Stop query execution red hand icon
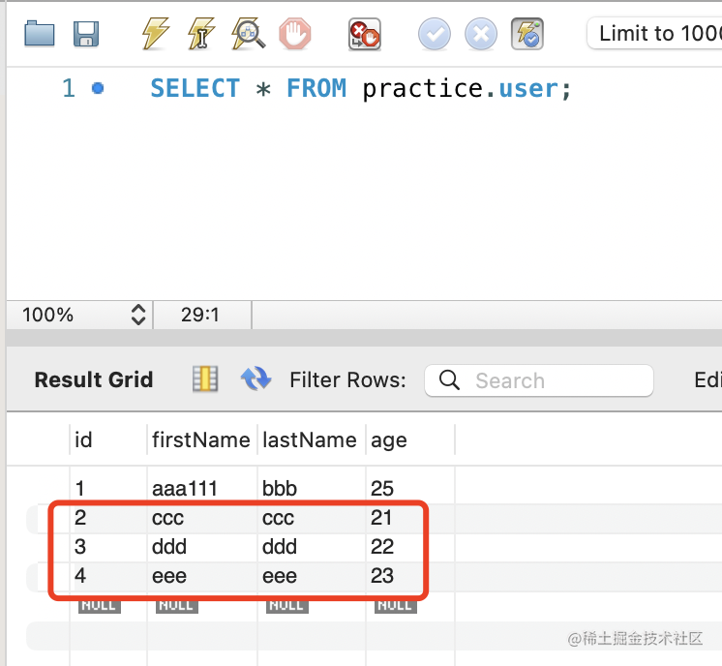Image resolution: width=722 pixels, height=666 pixels. (295, 35)
